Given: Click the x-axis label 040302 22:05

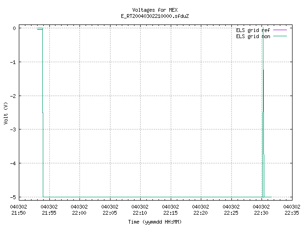Looking at the screenshot, I should [110, 210].
